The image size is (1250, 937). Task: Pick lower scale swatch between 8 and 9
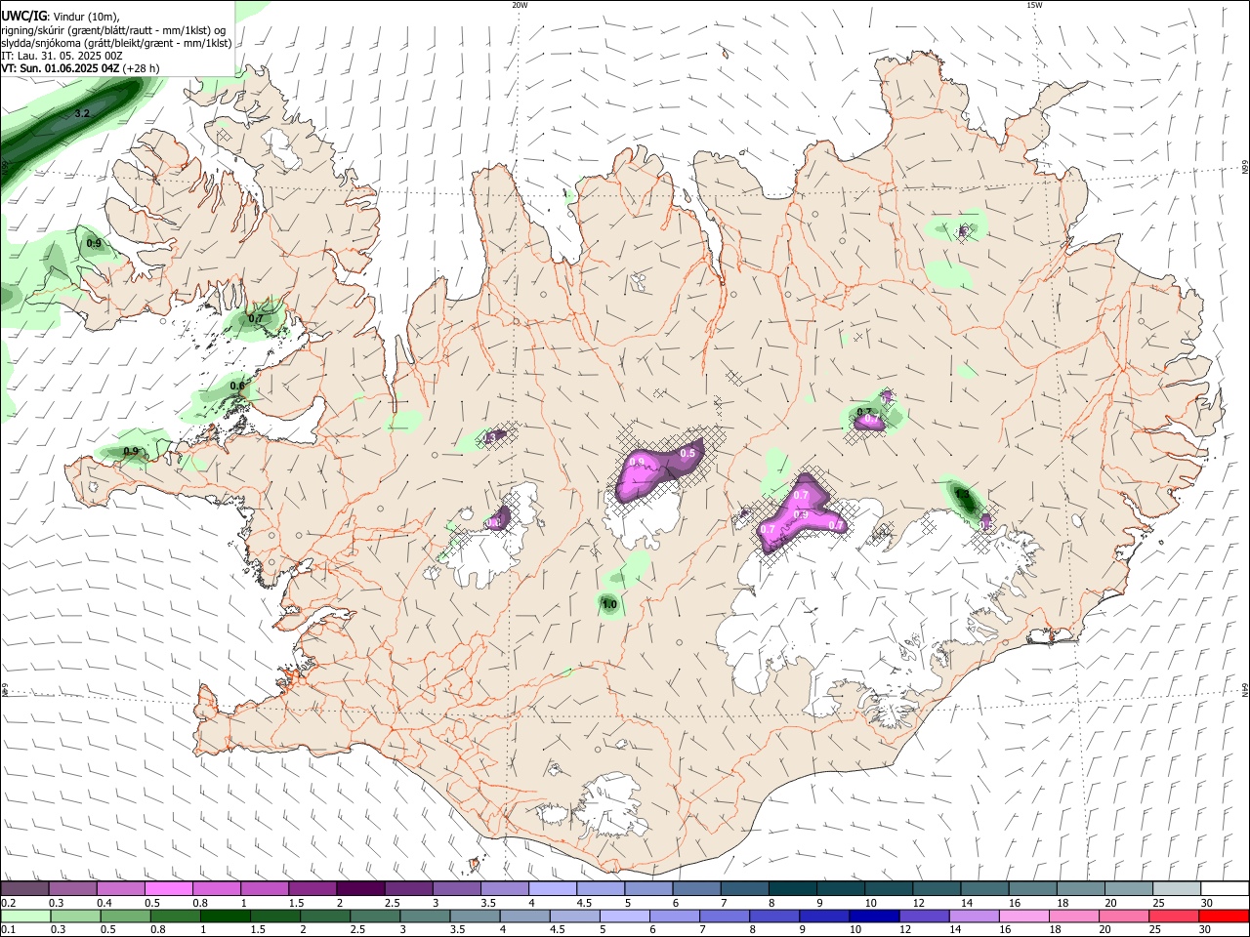[x=772, y=917]
